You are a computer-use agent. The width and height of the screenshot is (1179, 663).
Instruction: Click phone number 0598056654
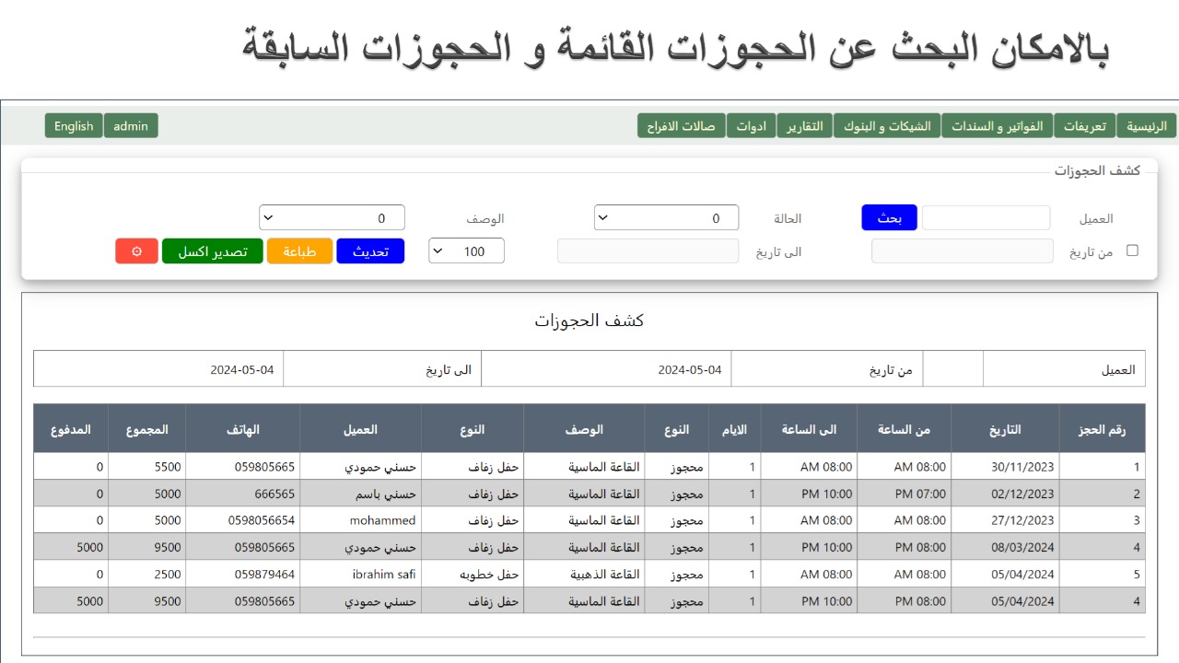click(x=262, y=520)
